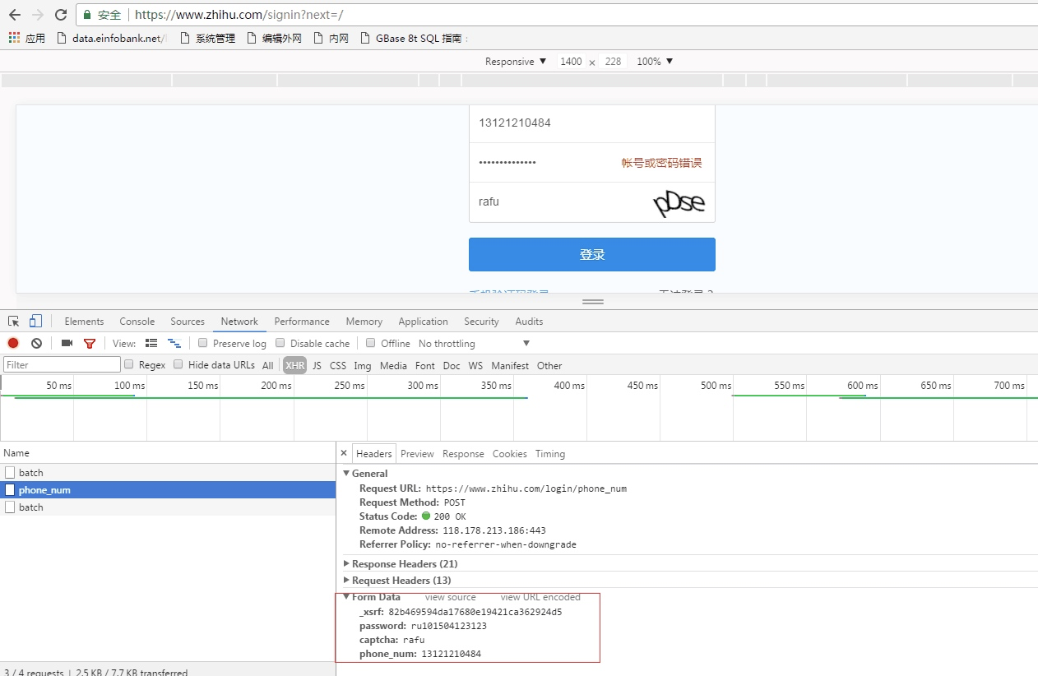The width and height of the screenshot is (1038, 676).
Task: Open the No throttling dropdown
Action: pyautogui.click(x=474, y=344)
